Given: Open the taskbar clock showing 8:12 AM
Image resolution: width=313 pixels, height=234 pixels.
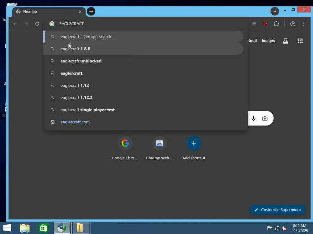Looking at the screenshot, I should click(300, 228).
